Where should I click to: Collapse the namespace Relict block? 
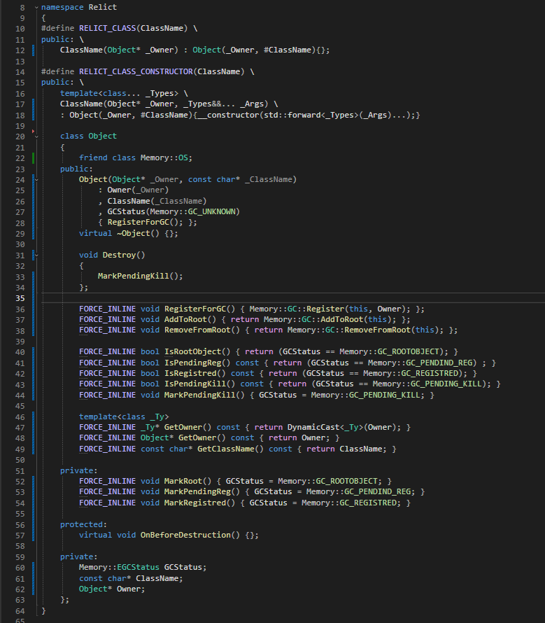(35, 7)
